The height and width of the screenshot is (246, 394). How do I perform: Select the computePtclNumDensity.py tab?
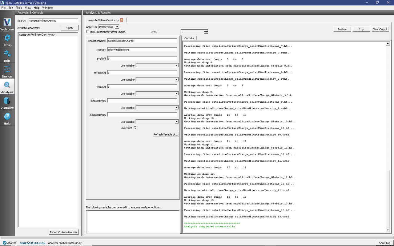(103, 20)
